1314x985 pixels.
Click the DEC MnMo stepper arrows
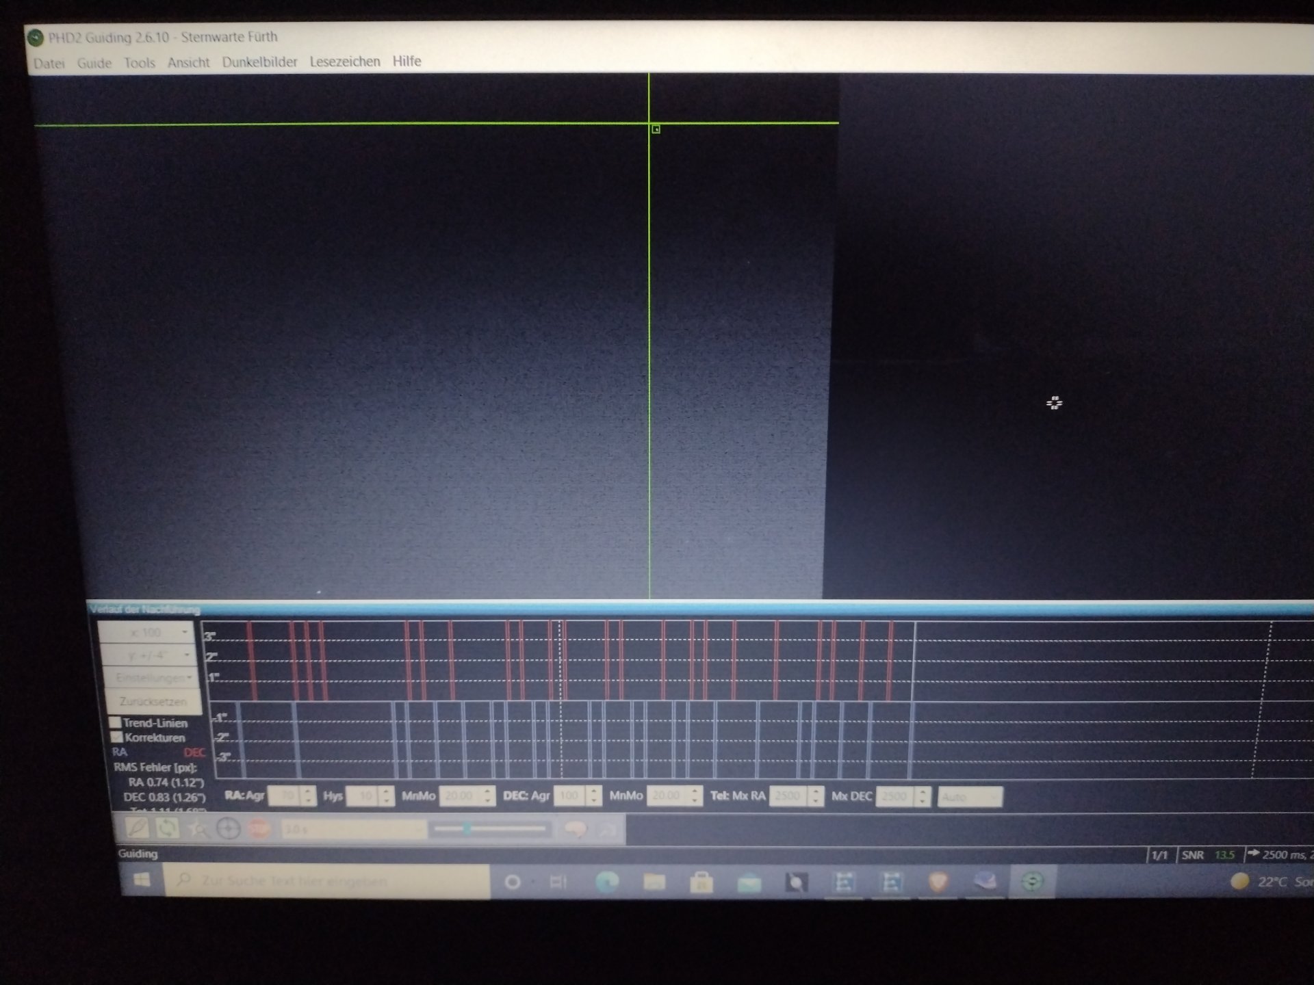click(x=695, y=796)
